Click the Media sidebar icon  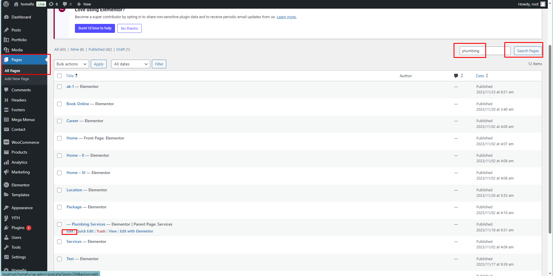[x=6, y=50]
